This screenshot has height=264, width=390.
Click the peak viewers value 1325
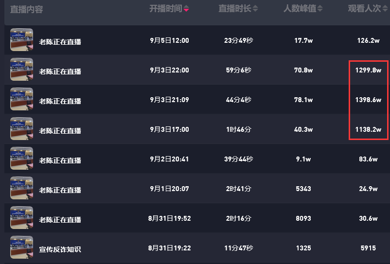coord(303,248)
